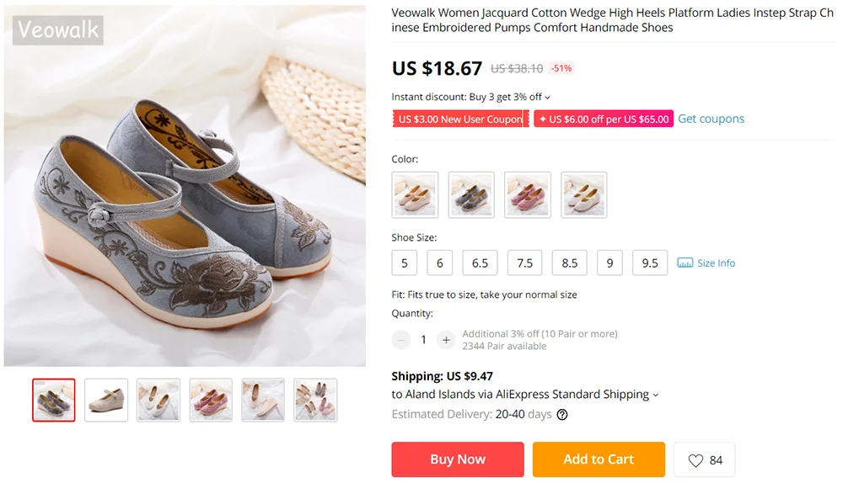The image size is (843, 483).
Task: Expand the Instant discount dropdown arrow
Action: pyautogui.click(x=548, y=98)
